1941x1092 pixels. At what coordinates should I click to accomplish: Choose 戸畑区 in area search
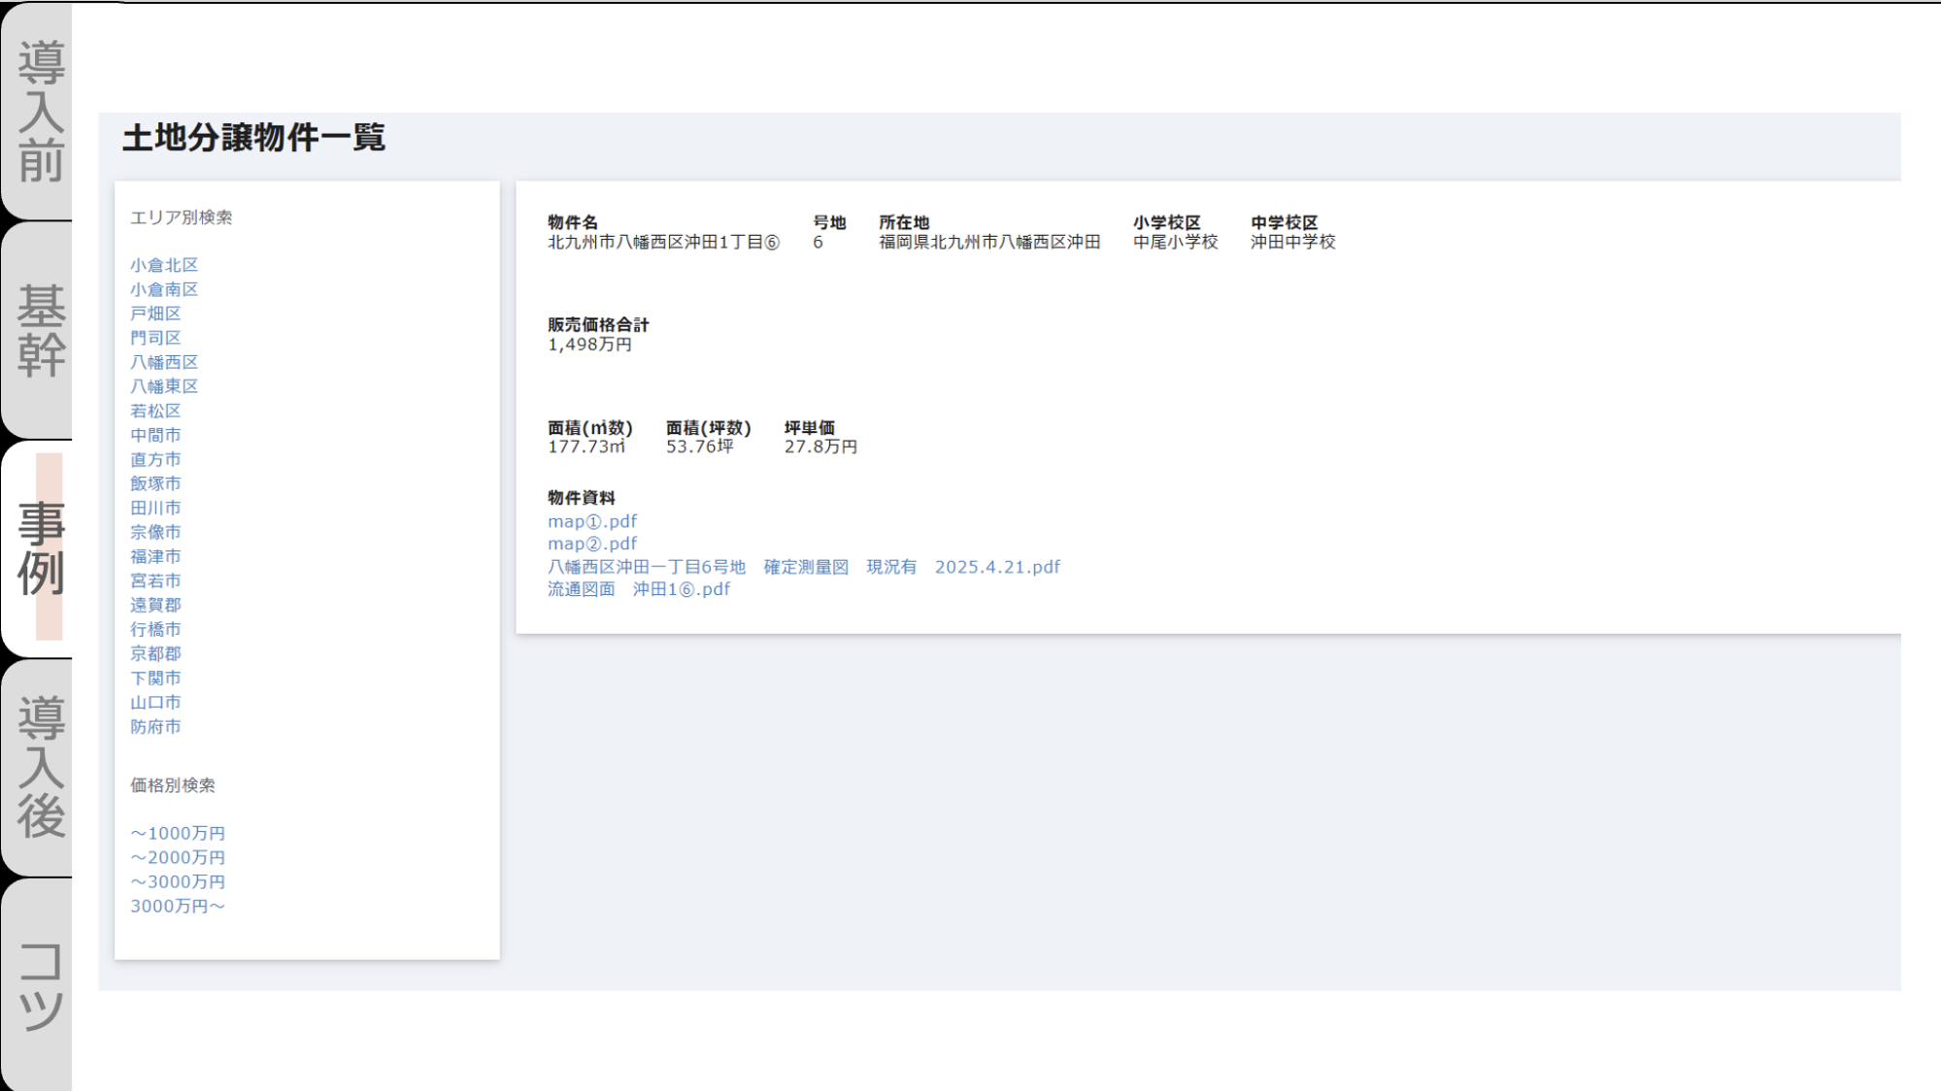[155, 314]
